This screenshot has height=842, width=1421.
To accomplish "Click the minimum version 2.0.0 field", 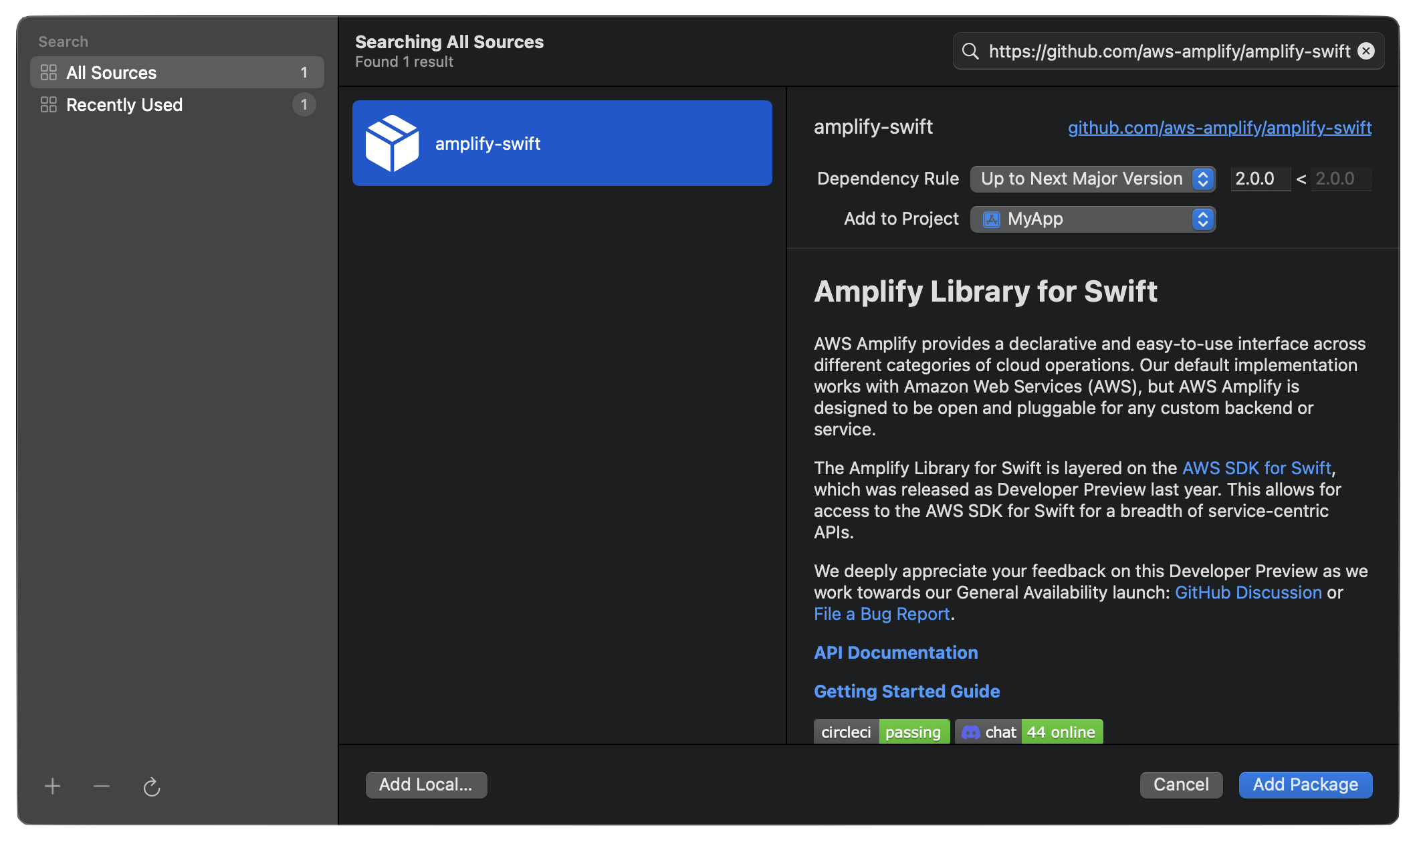I will tap(1260, 179).
